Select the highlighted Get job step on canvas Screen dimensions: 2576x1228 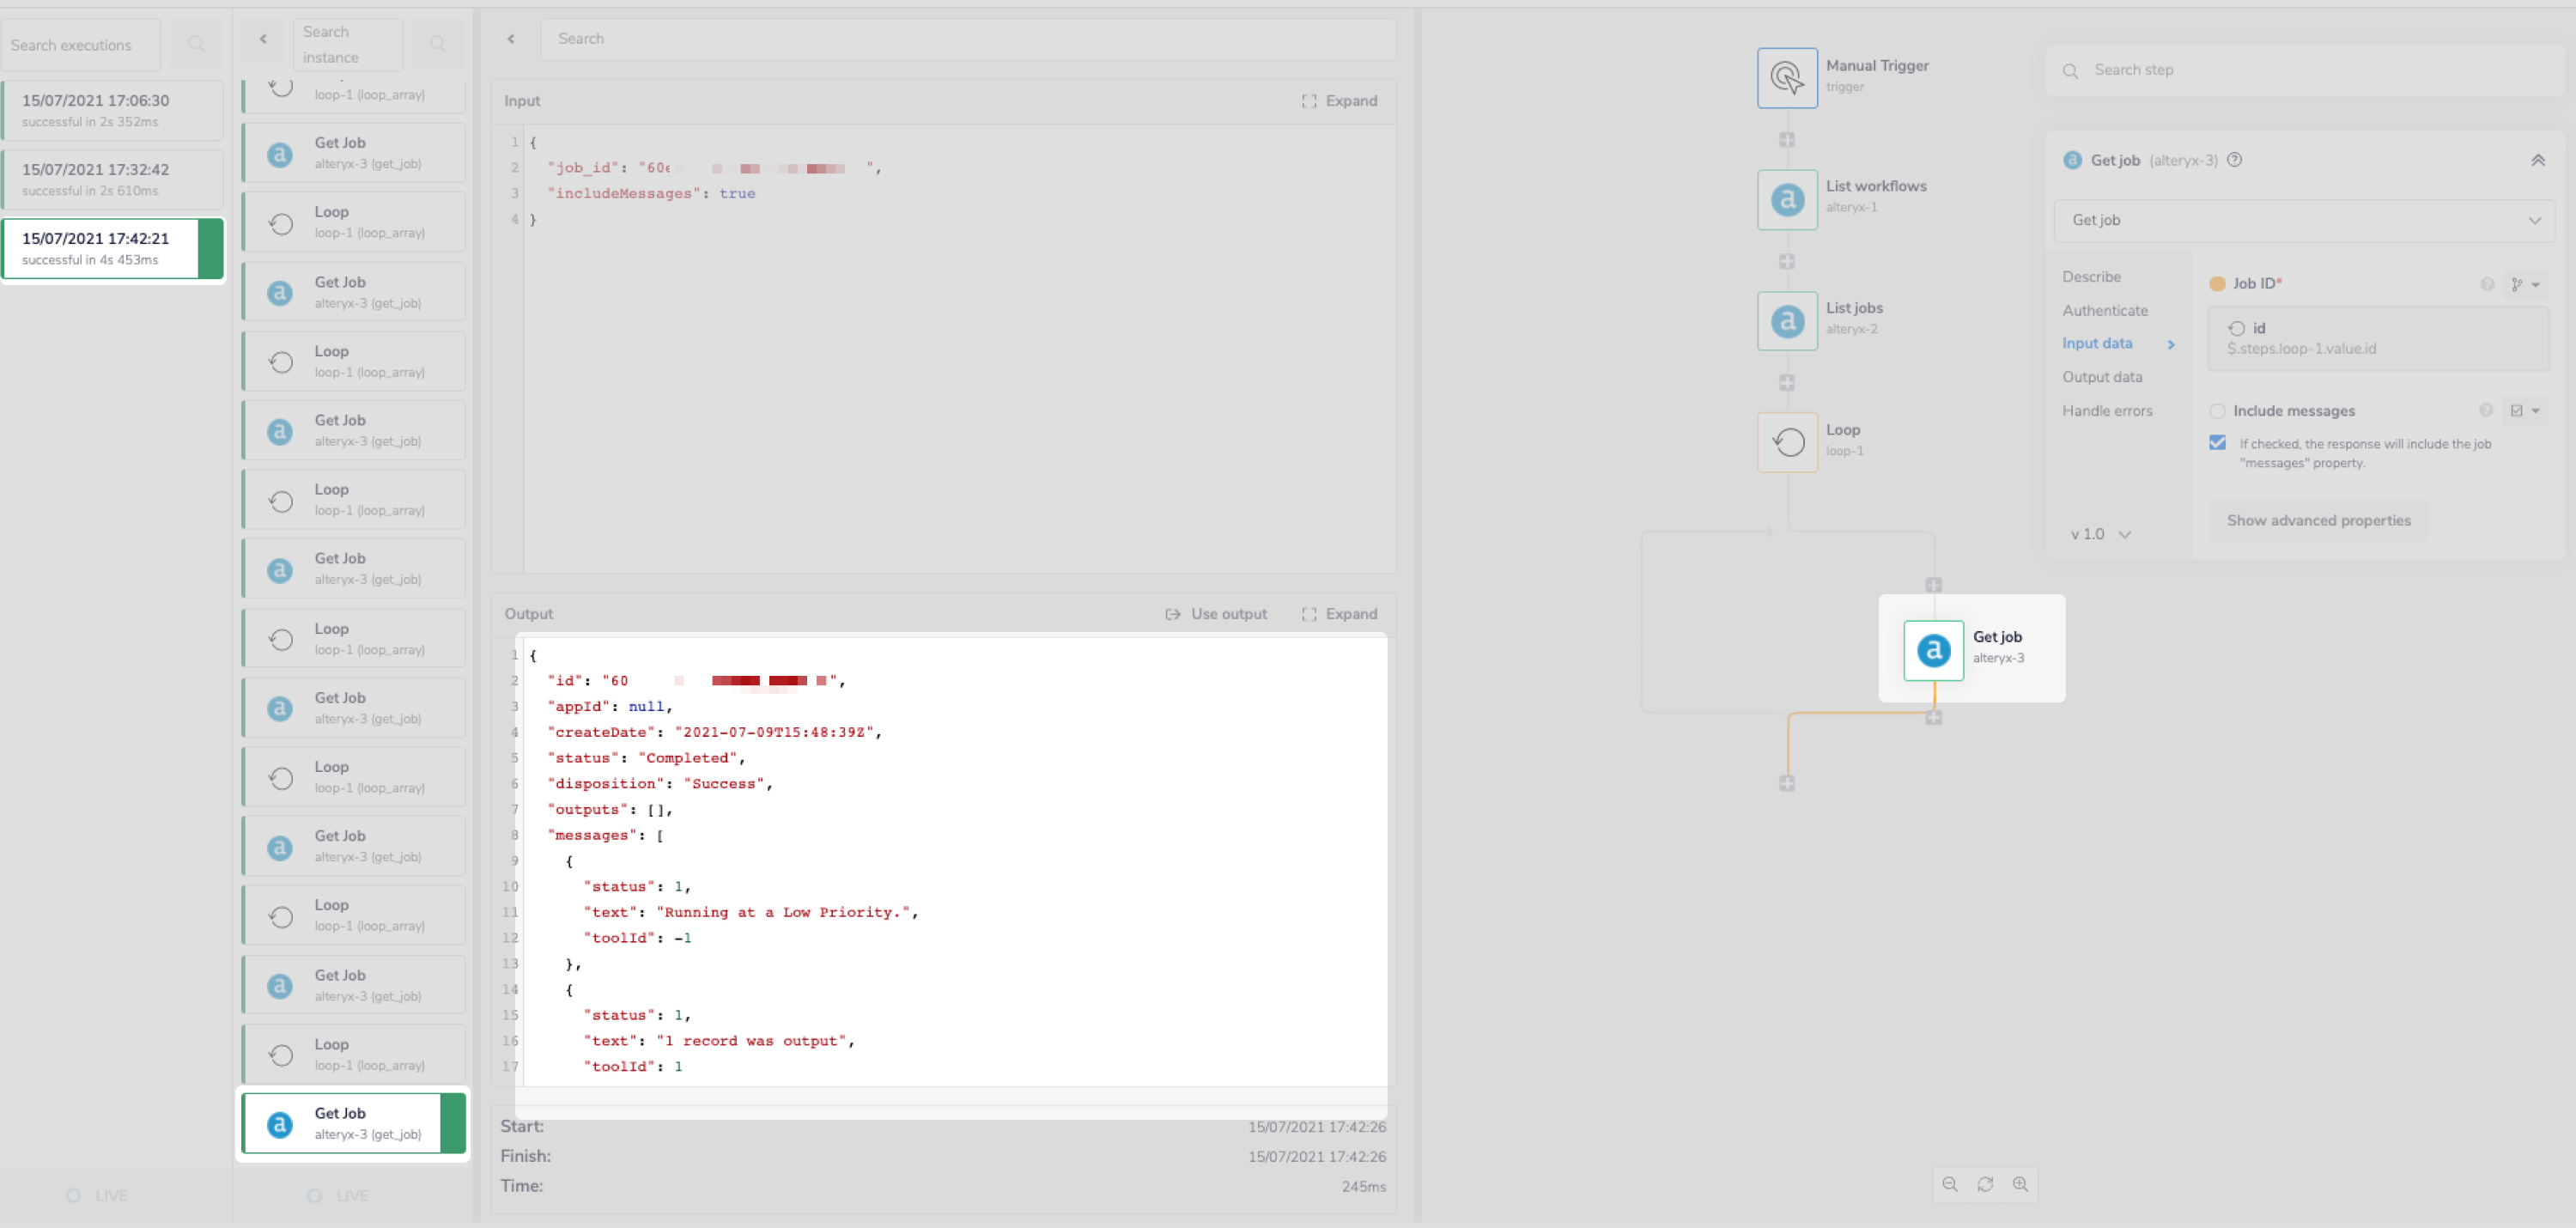tap(1933, 649)
